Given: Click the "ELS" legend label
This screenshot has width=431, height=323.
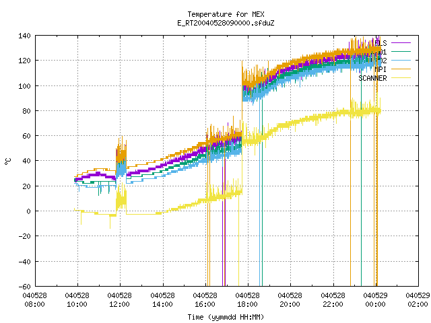Looking at the screenshot, I should click(380, 43).
